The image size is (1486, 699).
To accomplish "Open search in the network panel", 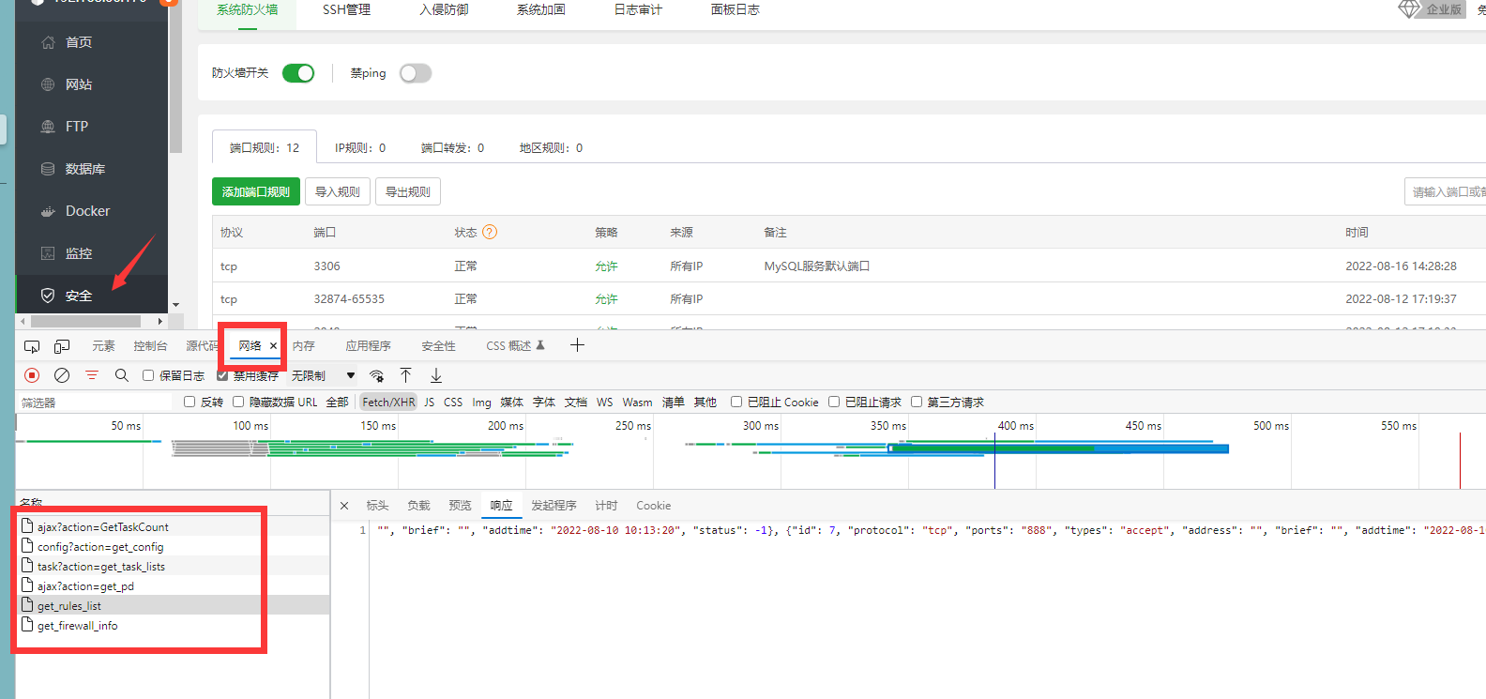I will [x=122, y=375].
